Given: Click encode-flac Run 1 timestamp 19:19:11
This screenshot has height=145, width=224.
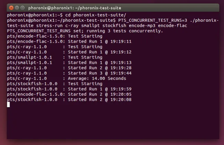Looking at the screenshot, I should click(121, 42).
